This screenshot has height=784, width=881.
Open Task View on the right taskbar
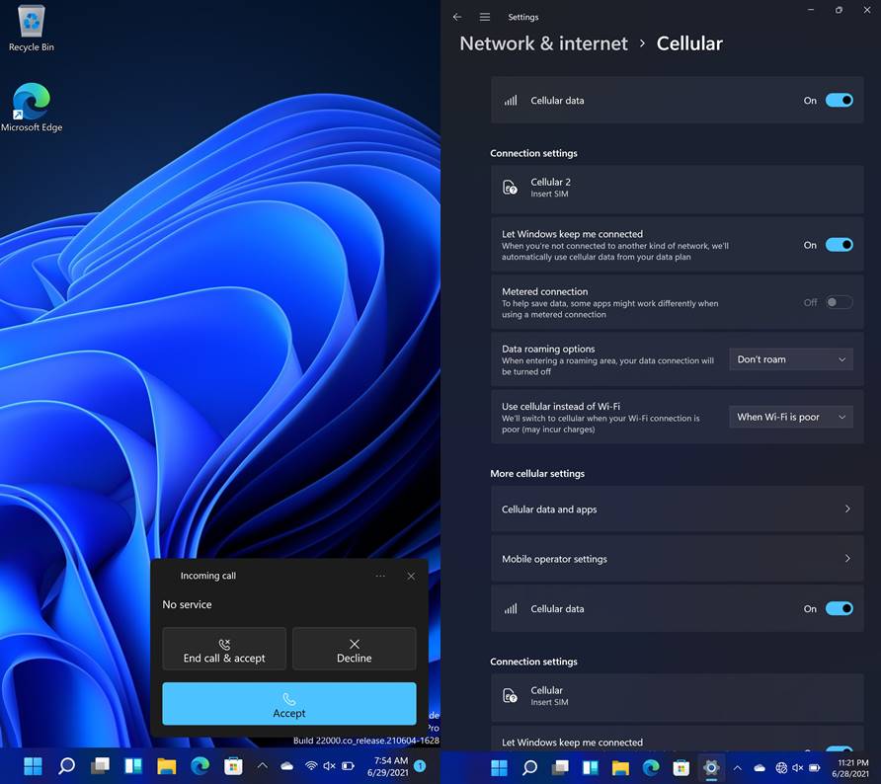(560, 767)
